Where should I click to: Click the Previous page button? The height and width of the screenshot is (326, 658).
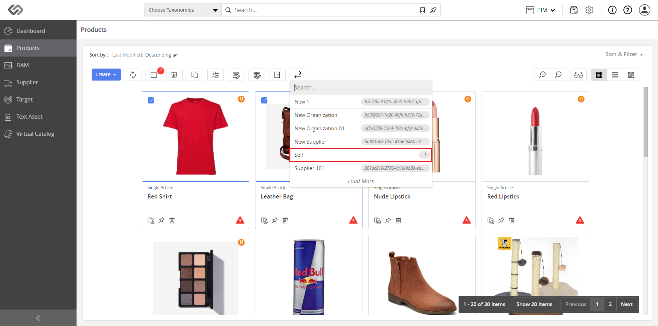pyautogui.click(x=576, y=304)
